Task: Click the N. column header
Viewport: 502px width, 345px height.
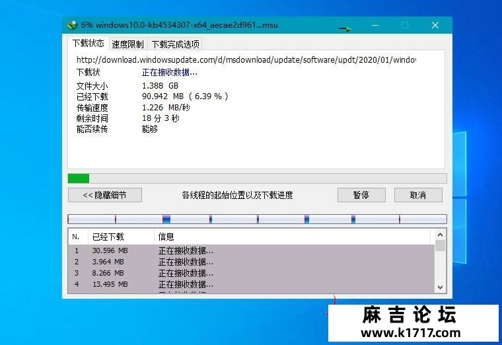Action: (x=77, y=237)
